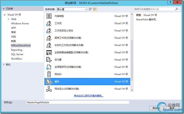This screenshot has height=114, width=184.
Task: Select 顺序工作流(仅场解决方案) item text
Action: pos(68,38)
